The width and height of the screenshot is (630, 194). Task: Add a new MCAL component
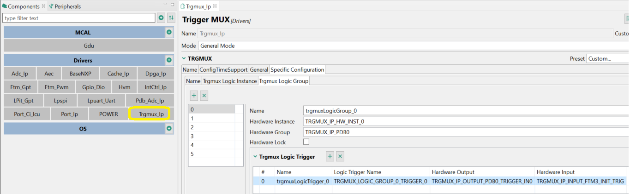(x=169, y=32)
